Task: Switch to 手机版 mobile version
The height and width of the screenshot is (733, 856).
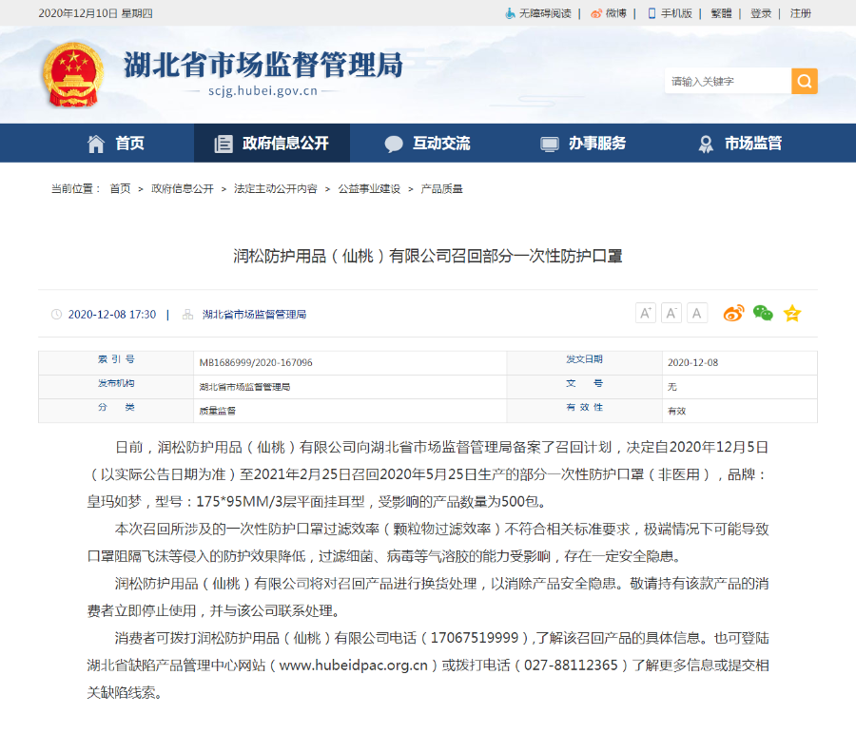Action: [671, 13]
